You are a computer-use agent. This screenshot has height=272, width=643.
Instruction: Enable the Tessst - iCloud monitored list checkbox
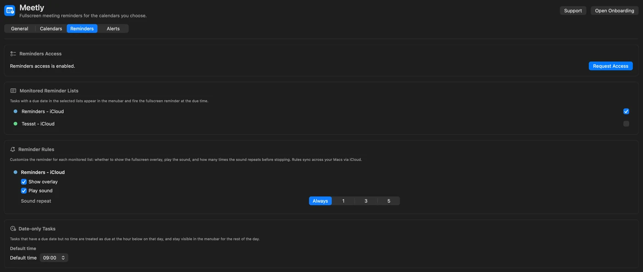tap(626, 124)
